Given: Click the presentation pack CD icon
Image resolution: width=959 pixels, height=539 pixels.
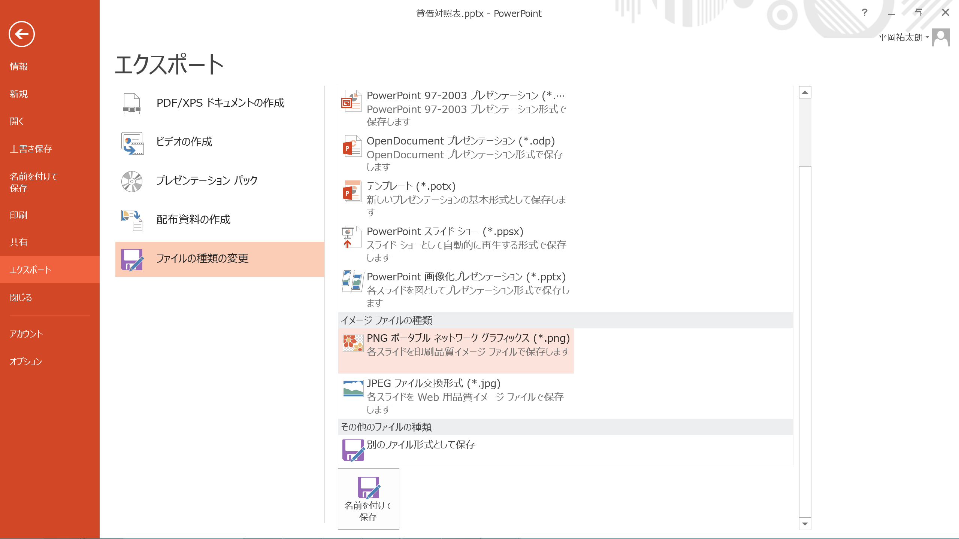Looking at the screenshot, I should [x=131, y=181].
